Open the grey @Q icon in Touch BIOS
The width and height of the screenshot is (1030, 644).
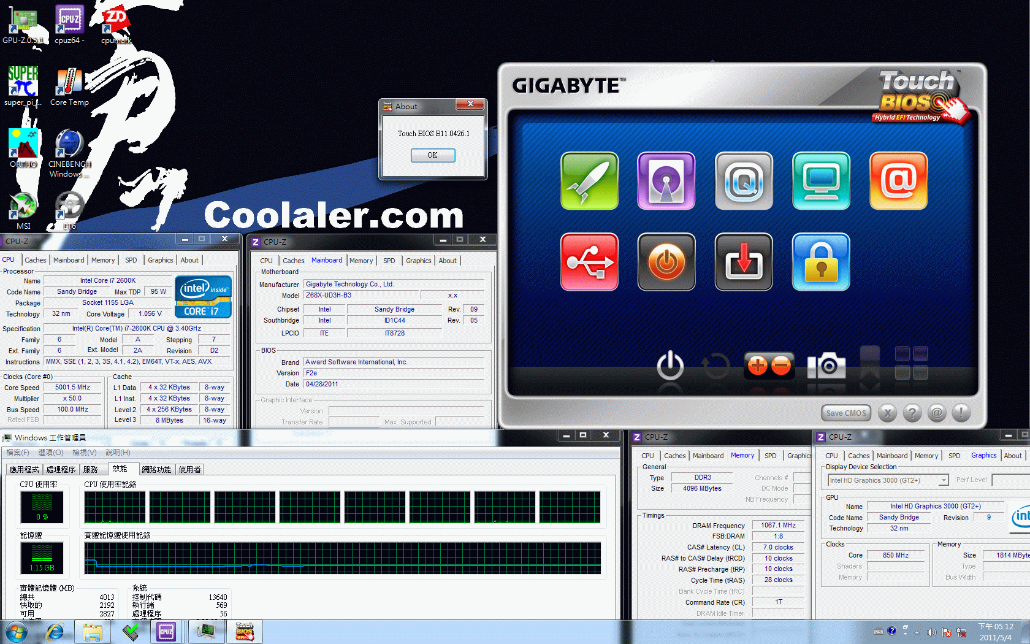point(744,181)
